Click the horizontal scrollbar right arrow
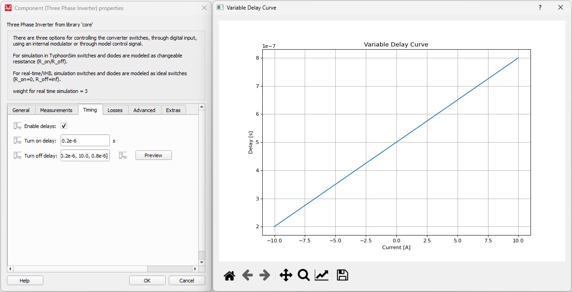Screen dimensions: 572x292 pos(195,269)
